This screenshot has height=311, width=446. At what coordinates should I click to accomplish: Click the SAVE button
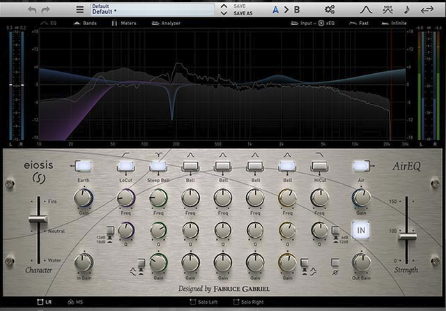point(240,6)
